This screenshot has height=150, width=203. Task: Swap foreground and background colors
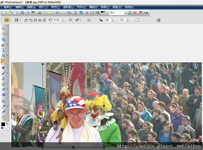click(x=7, y=124)
